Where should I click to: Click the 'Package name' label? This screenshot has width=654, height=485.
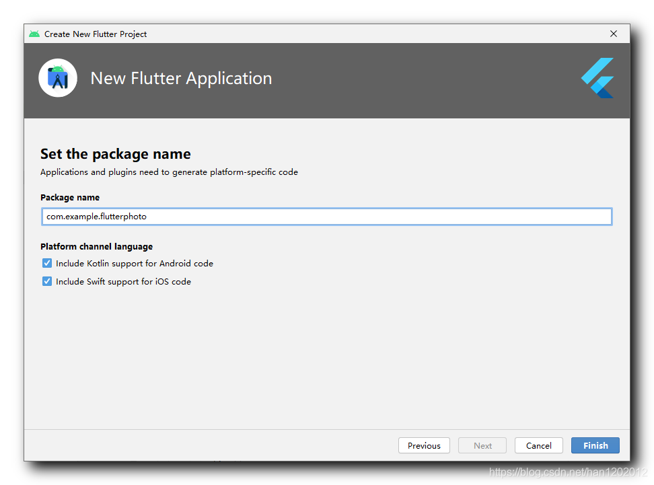(70, 197)
